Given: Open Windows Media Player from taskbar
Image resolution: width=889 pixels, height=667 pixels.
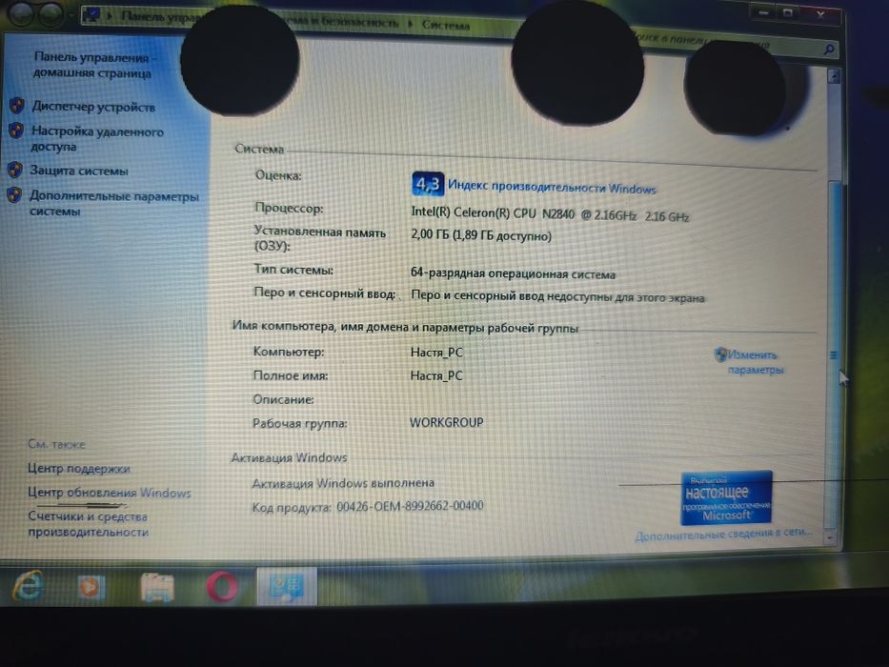Looking at the screenshot, I should (91, 586).
